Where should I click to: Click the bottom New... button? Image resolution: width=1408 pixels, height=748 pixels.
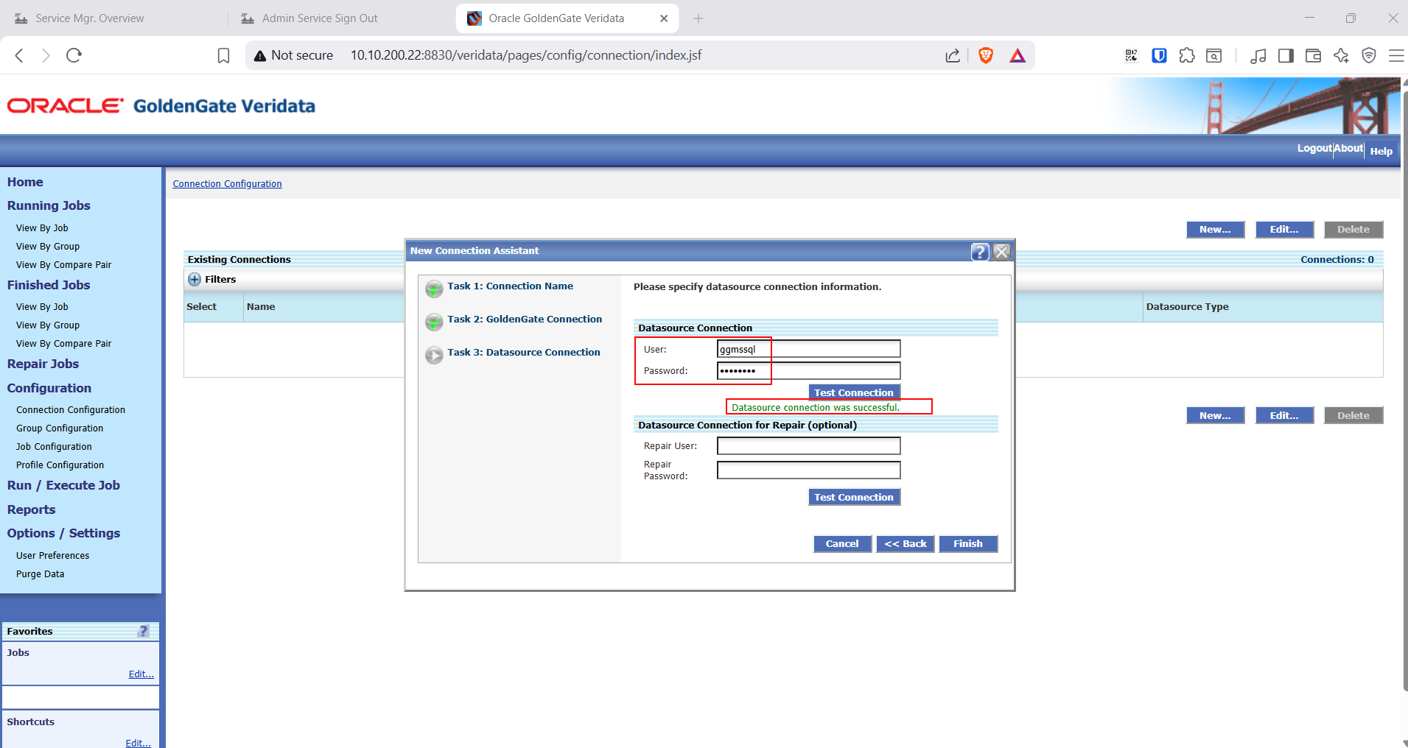(x=1215, y=415)
